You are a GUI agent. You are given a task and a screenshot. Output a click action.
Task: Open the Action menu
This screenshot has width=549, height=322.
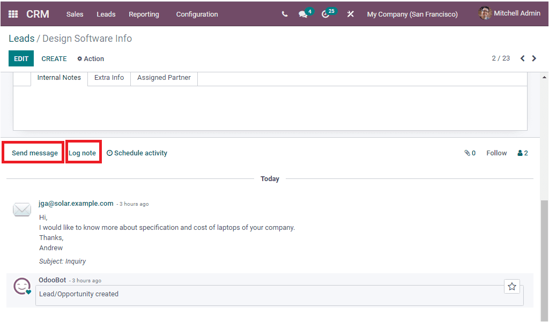point(90,58)
